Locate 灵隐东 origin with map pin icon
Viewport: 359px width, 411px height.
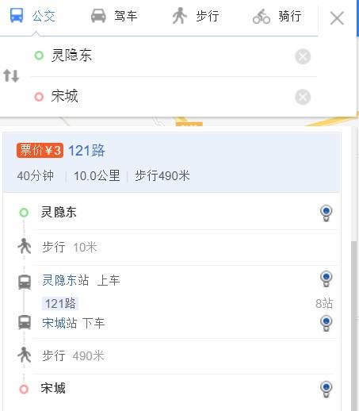(326, 213)
